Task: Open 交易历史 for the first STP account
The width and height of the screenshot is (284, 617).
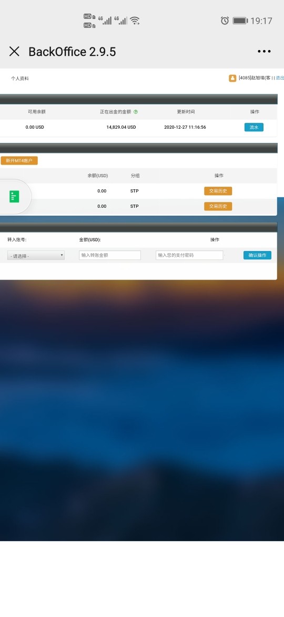Action: point(218,191)
